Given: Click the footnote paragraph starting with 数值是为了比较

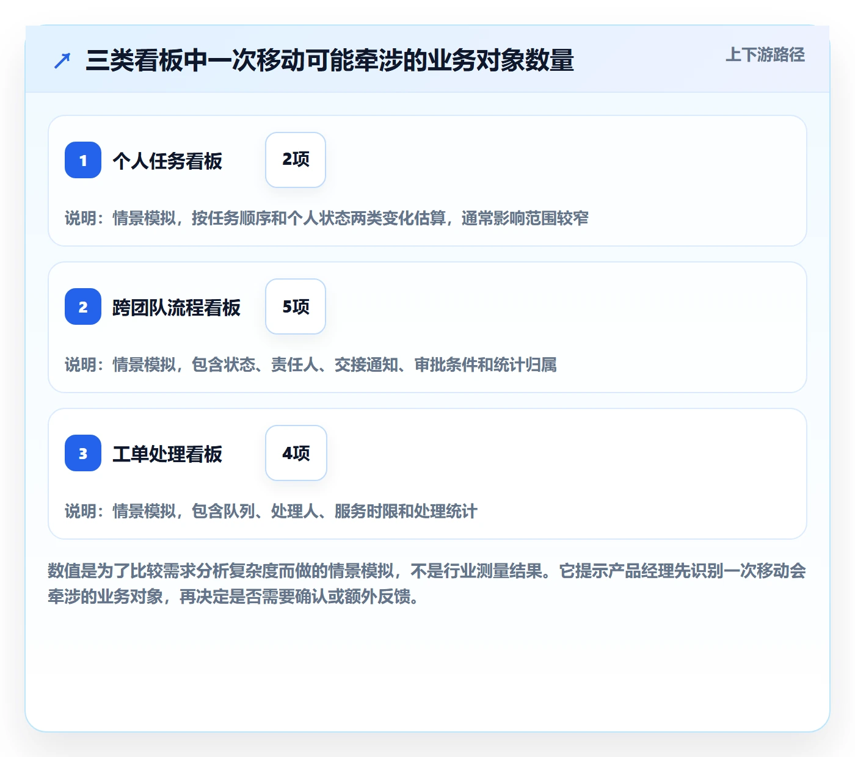Looking at the screenshot, I should coord(427,584).
